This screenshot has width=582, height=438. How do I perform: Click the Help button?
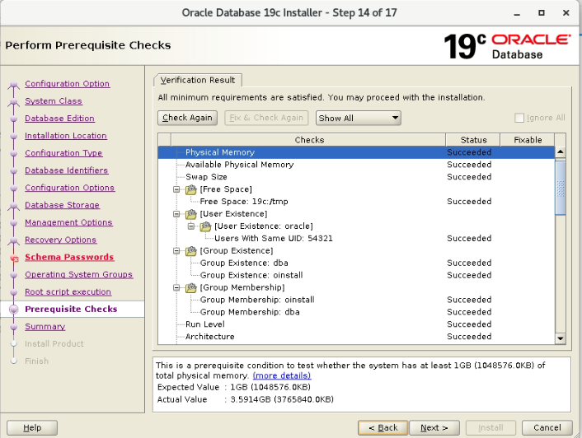[32, 427]
